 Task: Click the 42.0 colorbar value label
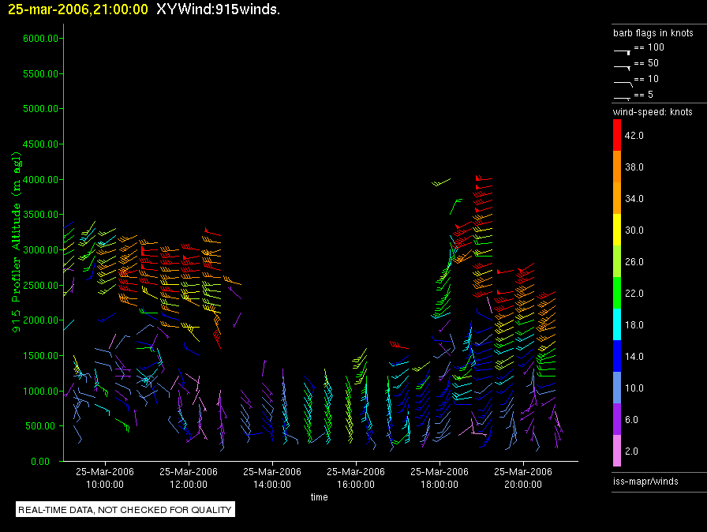point(634,136)
